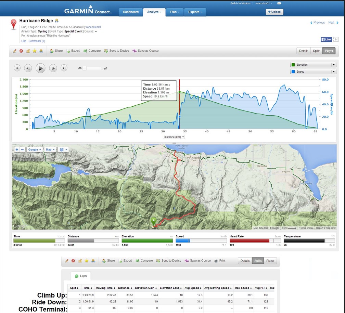Screen dimensions: 345x313
Task: Expand the Google map provider dropdown
Action: tap(35, 149)
